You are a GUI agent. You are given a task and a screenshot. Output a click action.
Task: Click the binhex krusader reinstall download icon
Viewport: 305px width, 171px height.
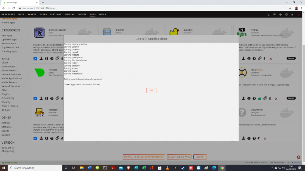click(x=41, y=59)
